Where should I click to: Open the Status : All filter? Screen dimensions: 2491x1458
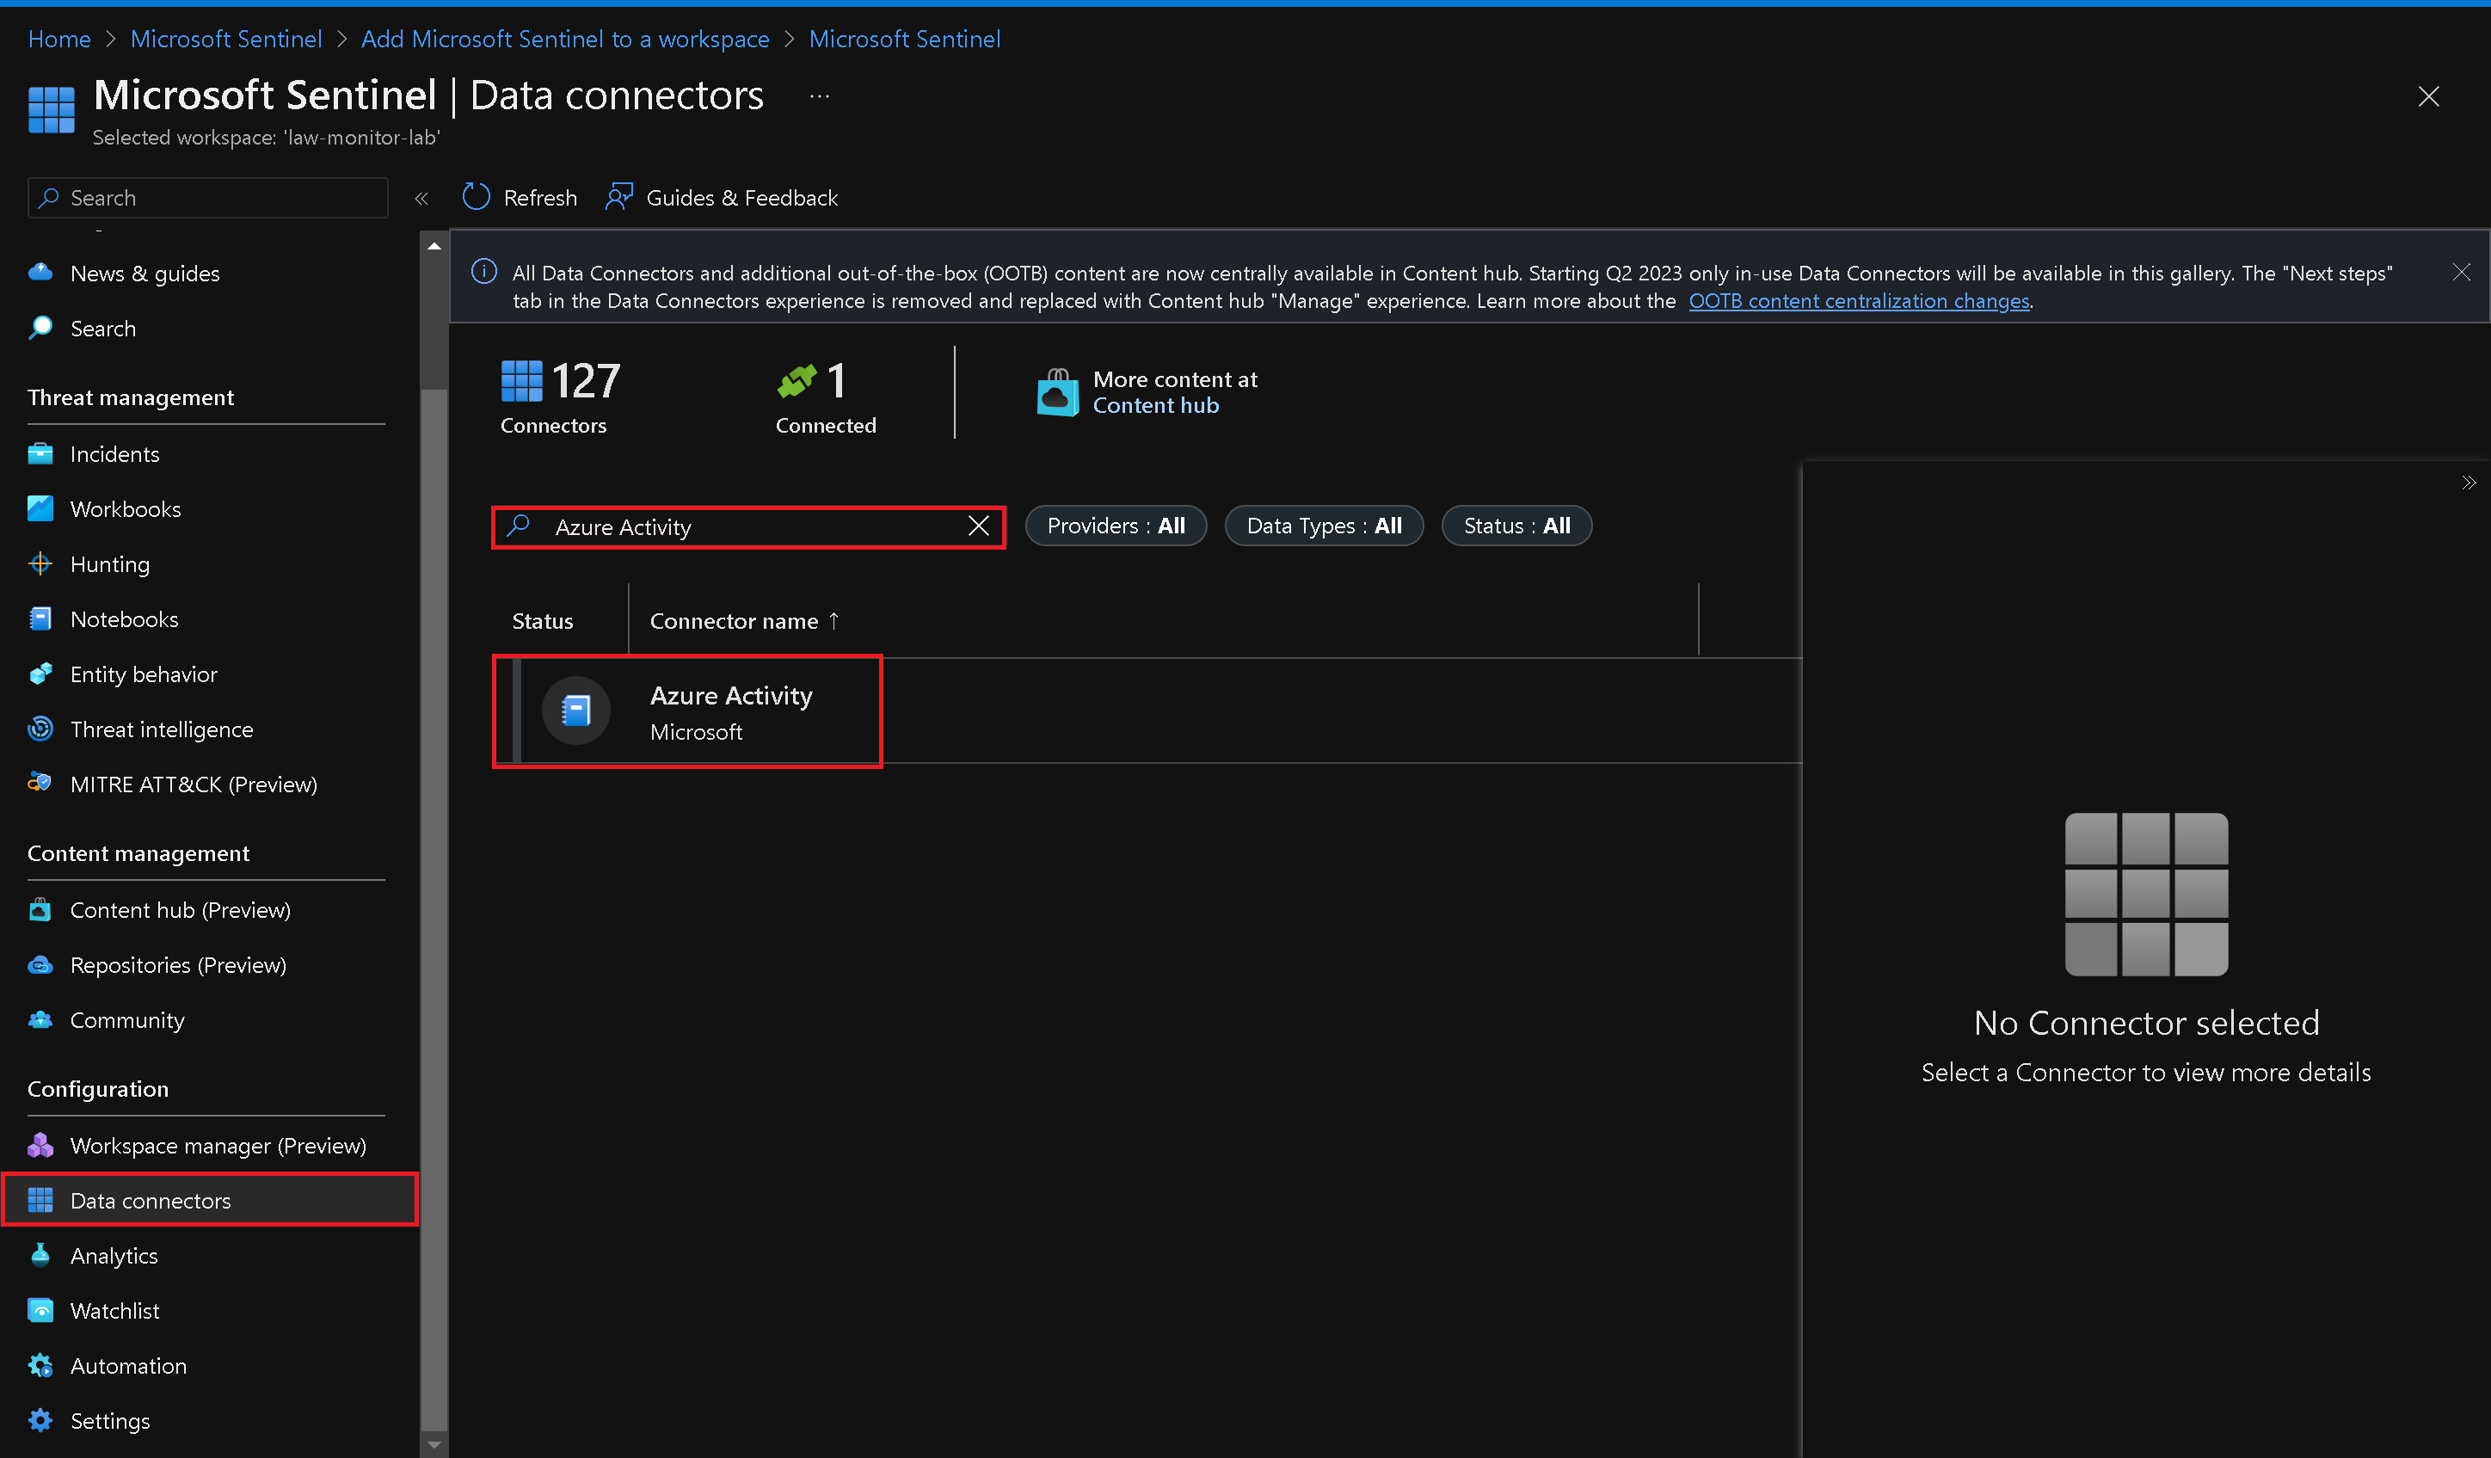tap(1516, 526)
